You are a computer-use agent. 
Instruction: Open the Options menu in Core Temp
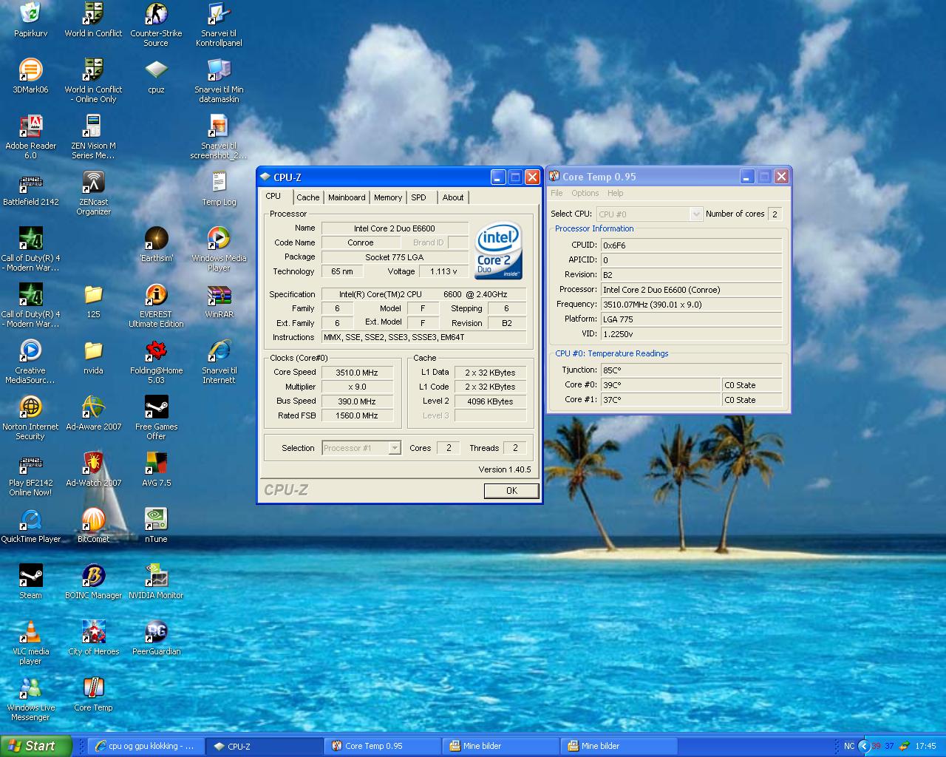(x=585, y=193)
